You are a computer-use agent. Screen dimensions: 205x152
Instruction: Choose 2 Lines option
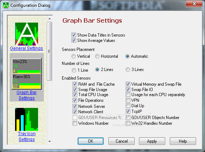pos(97,70)
